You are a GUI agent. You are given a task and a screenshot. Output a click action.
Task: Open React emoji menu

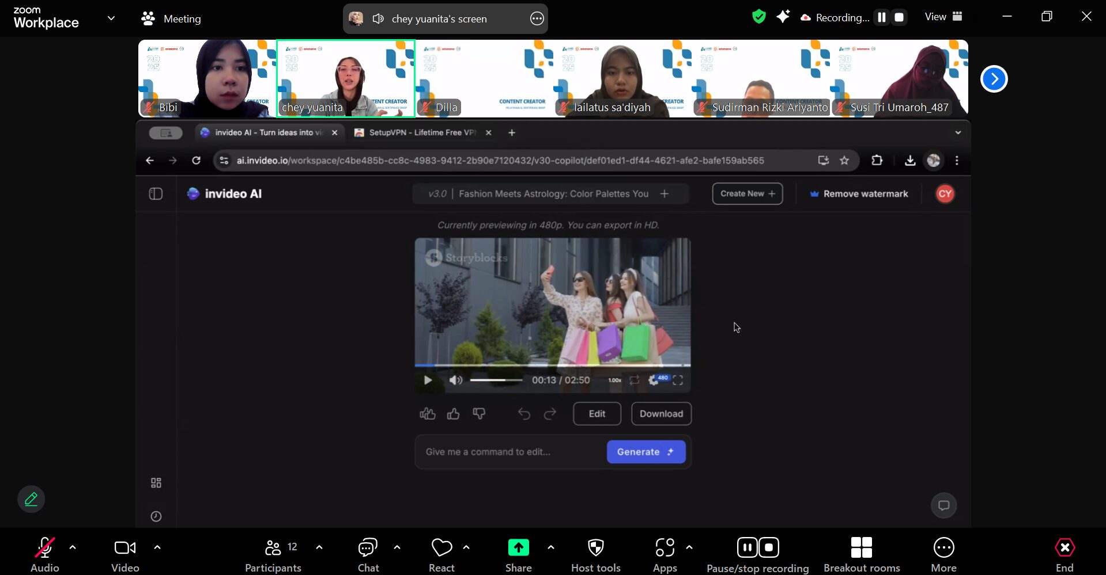pos(441,555)
